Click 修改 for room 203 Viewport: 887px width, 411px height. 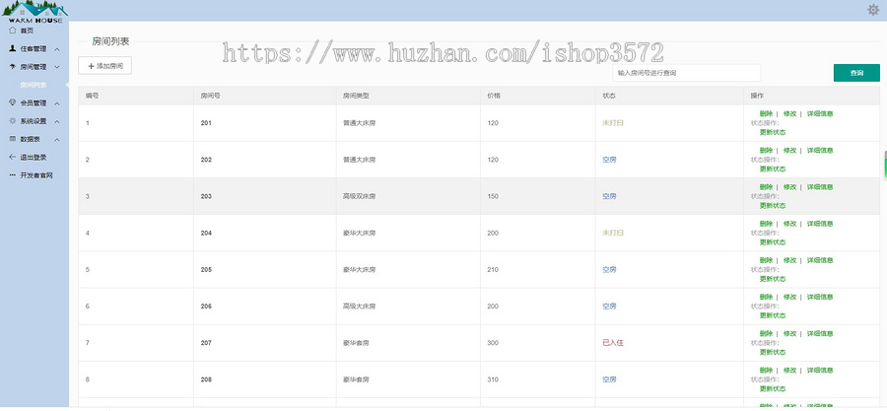(789, 187)
